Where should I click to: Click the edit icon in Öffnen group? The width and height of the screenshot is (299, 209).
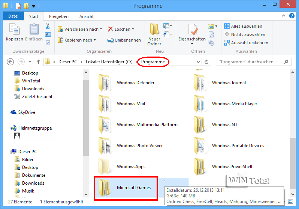point(211,34)
